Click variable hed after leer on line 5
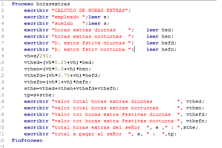 click(166, 30)
